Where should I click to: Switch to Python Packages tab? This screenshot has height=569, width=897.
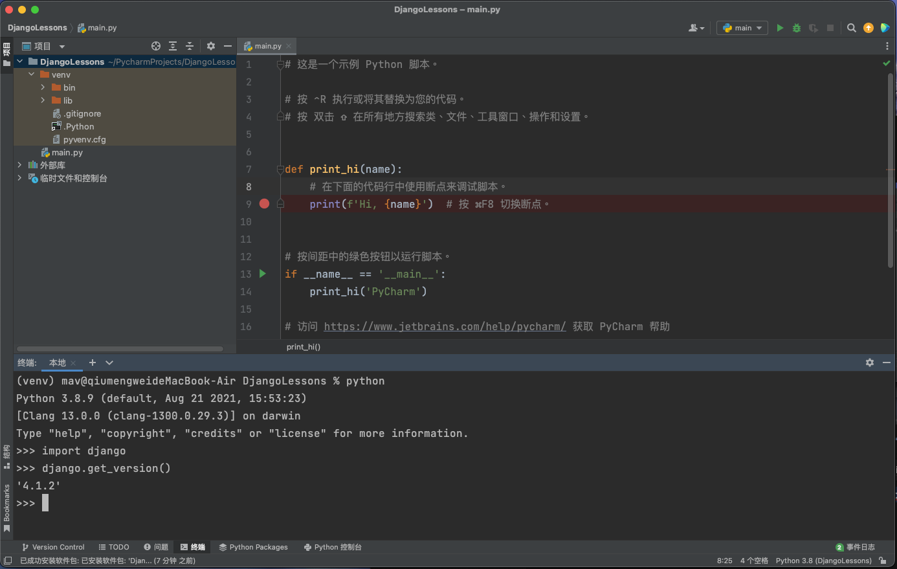click(253, 547)
